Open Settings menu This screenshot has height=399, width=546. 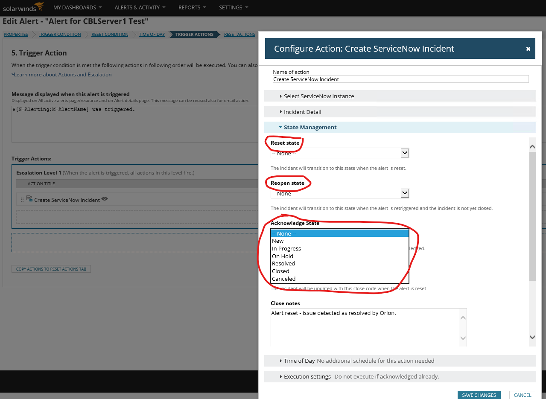(x=234, y=7)
